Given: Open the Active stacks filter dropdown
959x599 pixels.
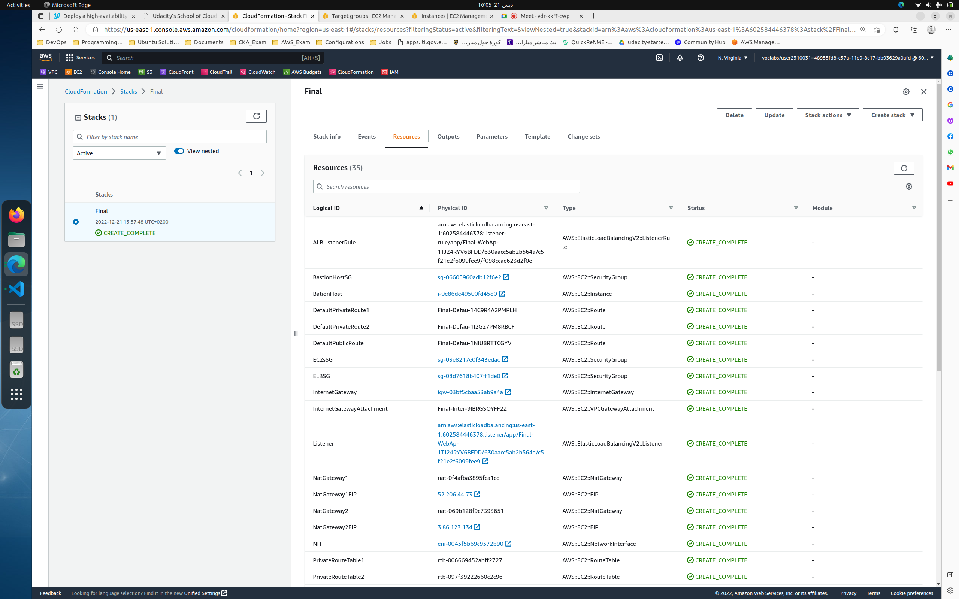Looking at the screenshot, I should (x=119, y=153).
